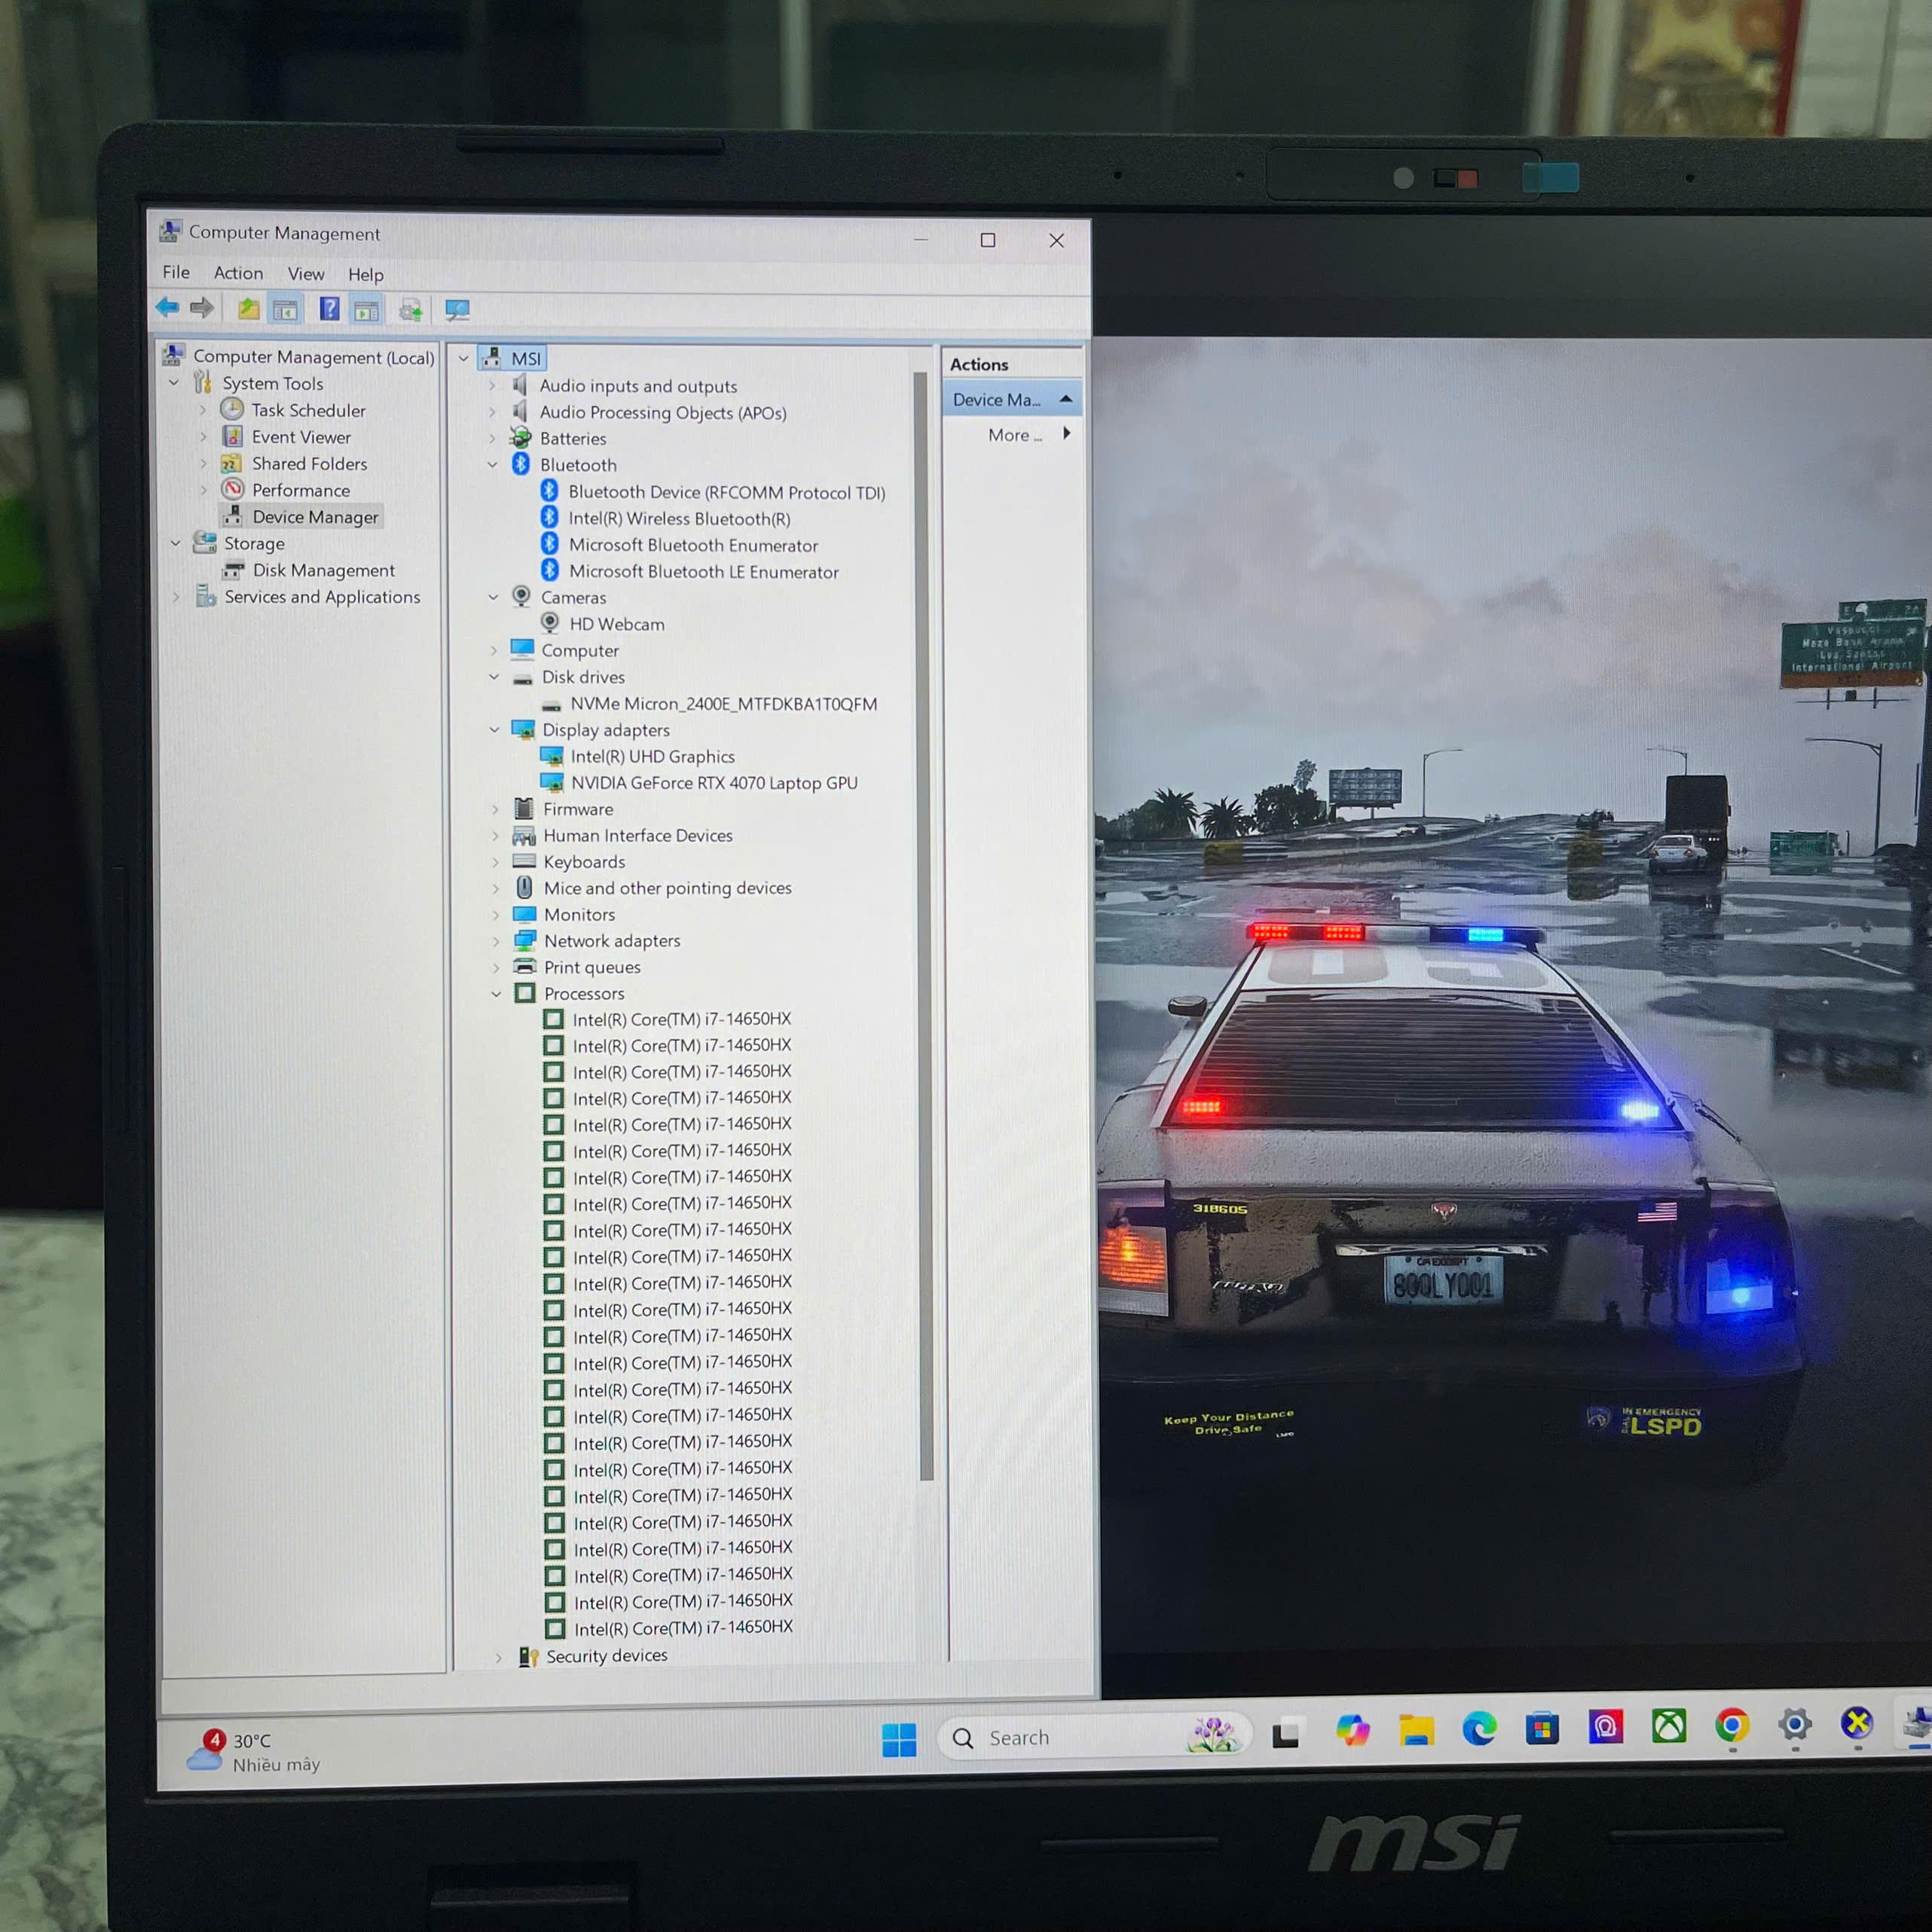Screen dimensions: 1932x1932
Task: Select Shared Folders node
Action: pos(309,464)
